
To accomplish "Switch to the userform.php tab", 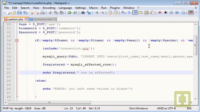I will point(15,19).
